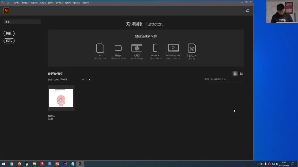The width and height of the screenshot is (298, 167).
Task: Click the taskbar clock showing 9:30
Action: click(x=284, y=164)
